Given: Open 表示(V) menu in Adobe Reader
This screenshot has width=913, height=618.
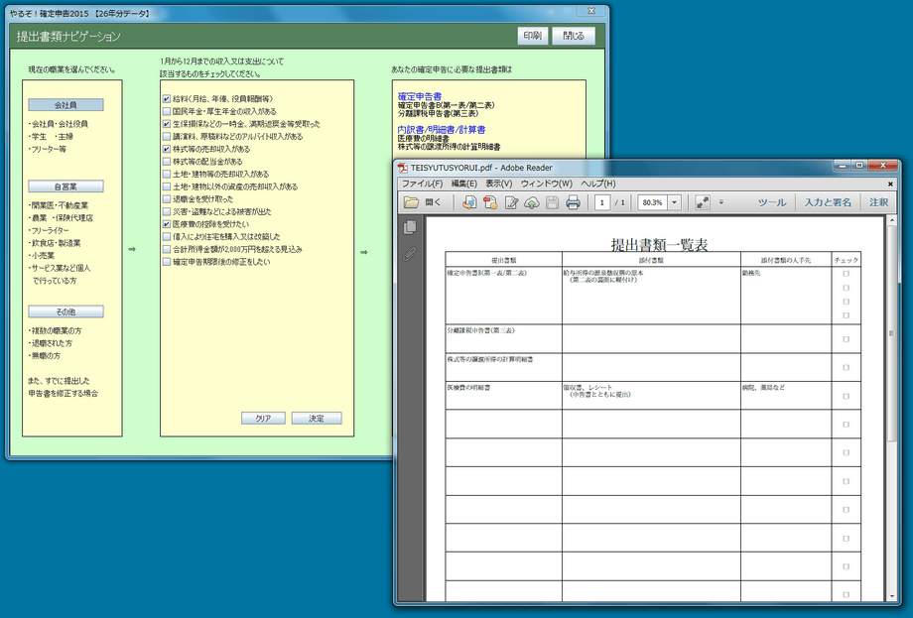Looking at the screenshot, I should coord(499,184).
